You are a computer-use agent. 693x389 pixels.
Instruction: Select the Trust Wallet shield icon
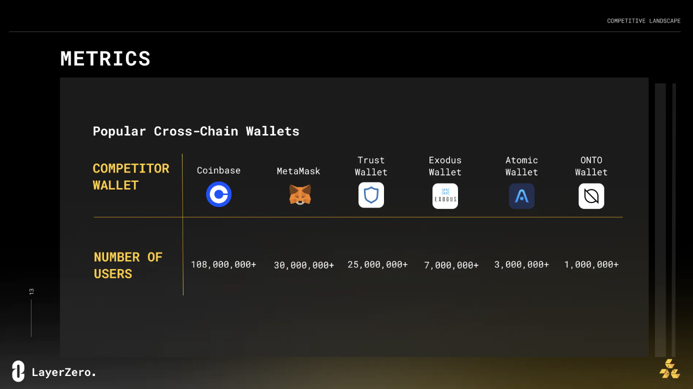click(371, 195)
